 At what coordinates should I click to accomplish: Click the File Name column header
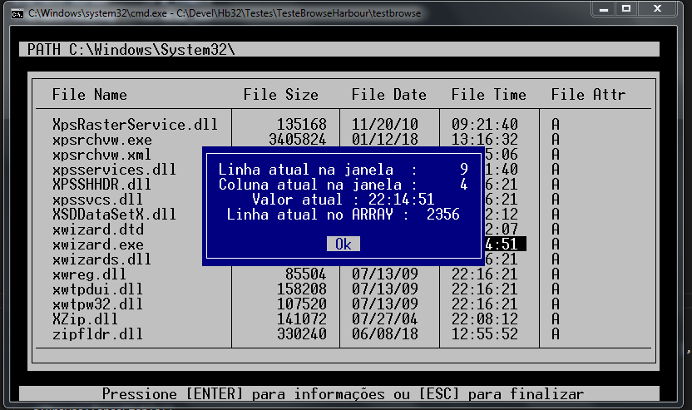pos(89,95)
